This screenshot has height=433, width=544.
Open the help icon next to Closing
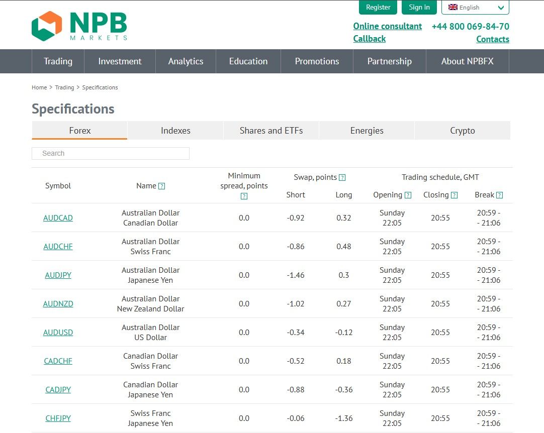tap(454, 195)
